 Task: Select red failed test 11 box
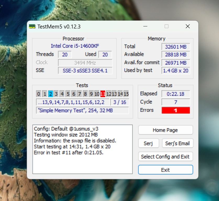[103, 94]
